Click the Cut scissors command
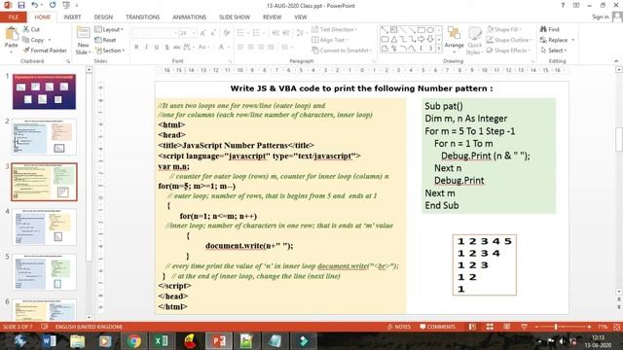The height and width of the screenshot is (350, 623). tap(31, 29)
